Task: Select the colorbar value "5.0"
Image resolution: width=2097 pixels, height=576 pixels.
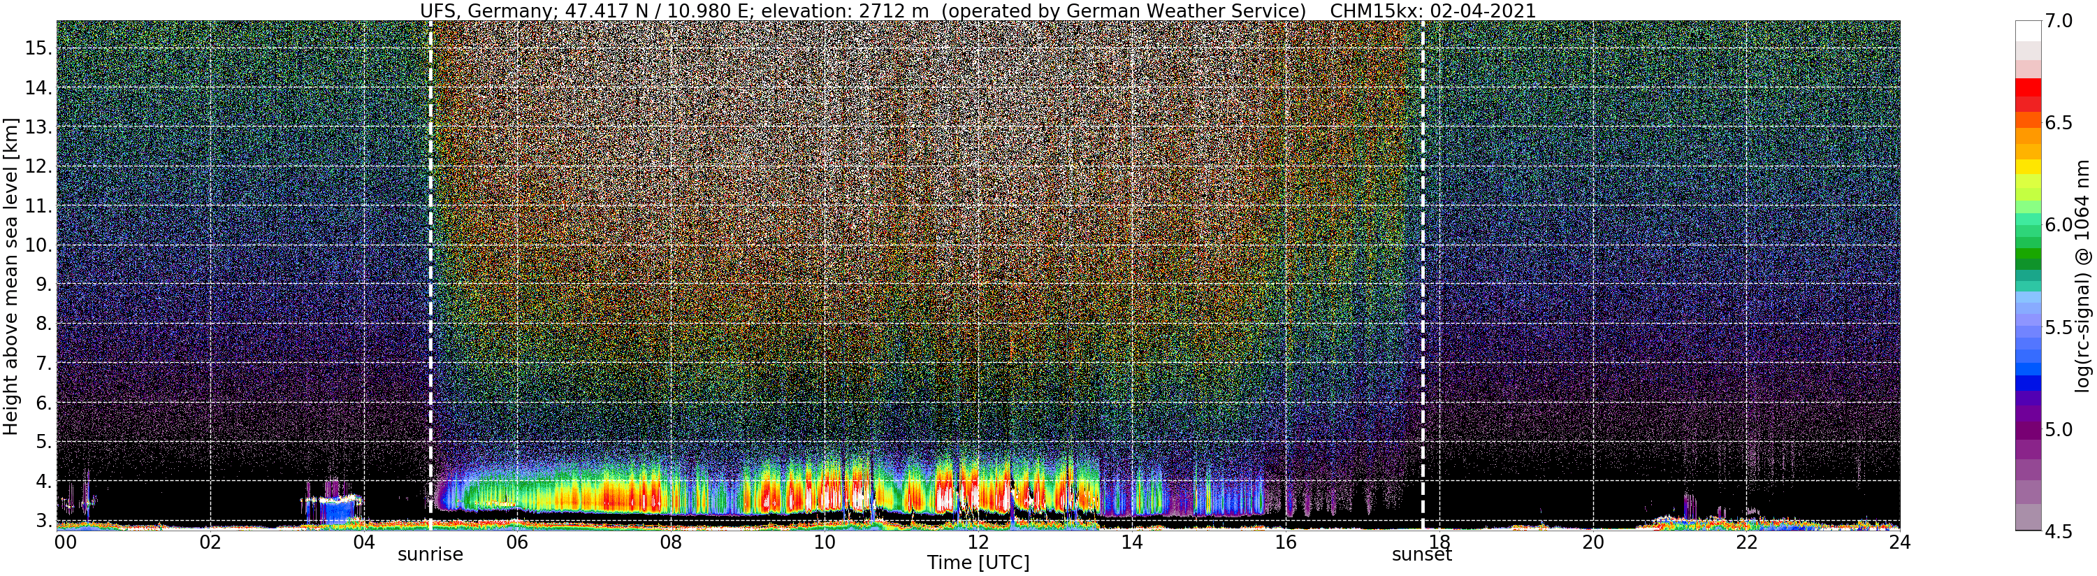Action: point(2057,429)
